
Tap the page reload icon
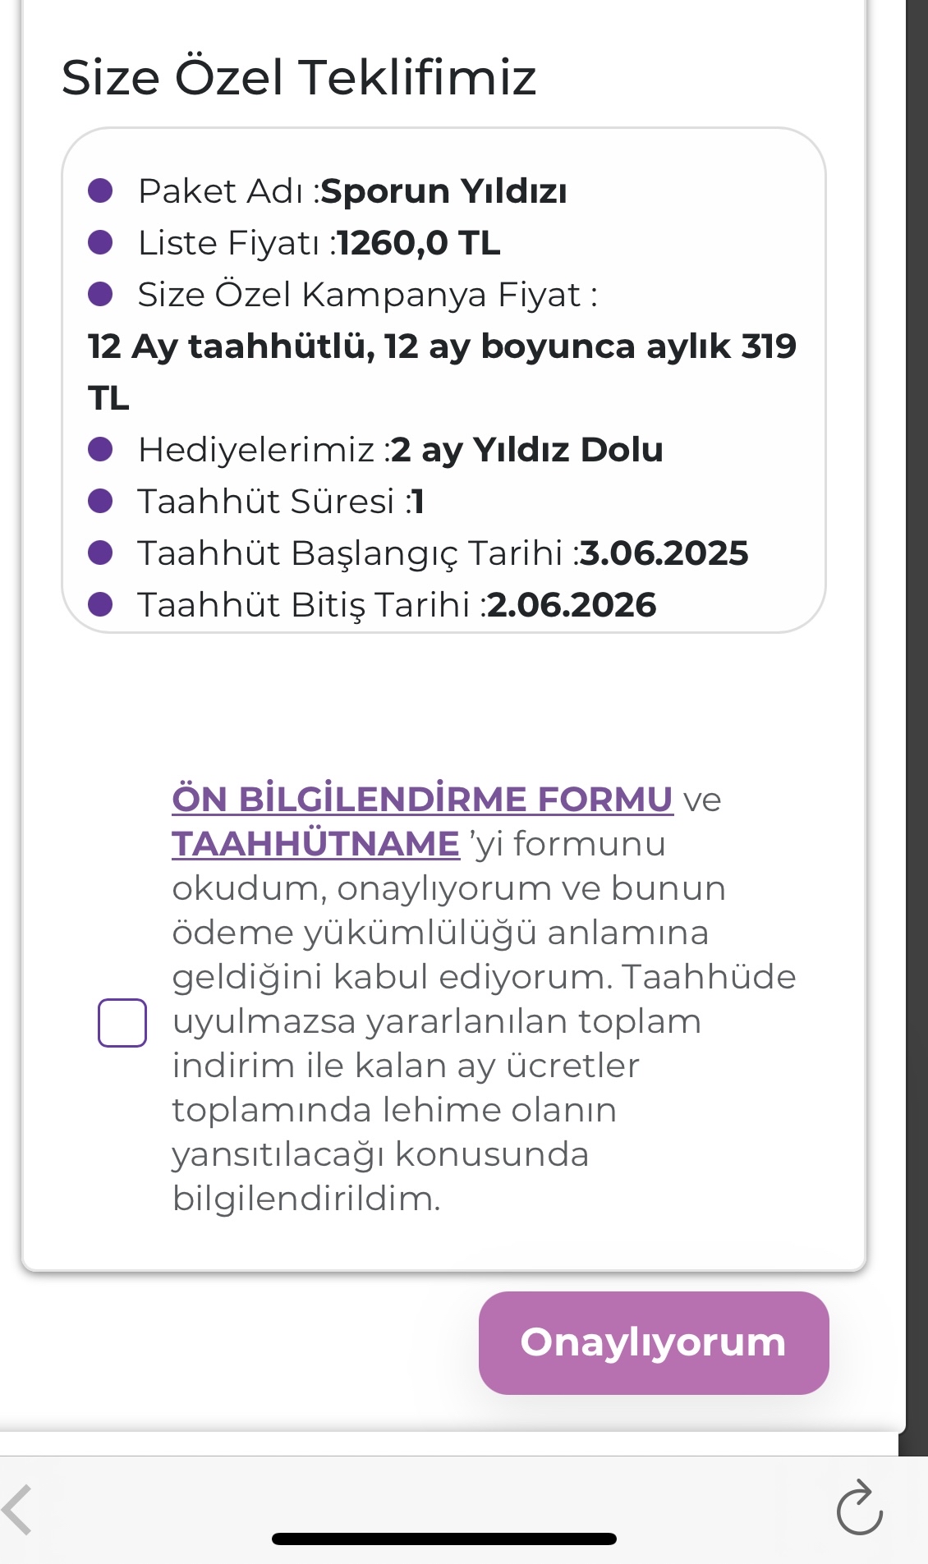tap(859, 1509)
